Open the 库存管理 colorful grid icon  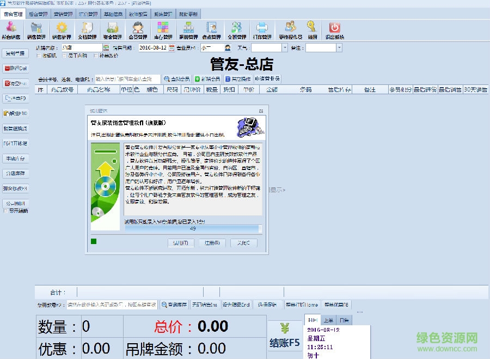point(163,30)
